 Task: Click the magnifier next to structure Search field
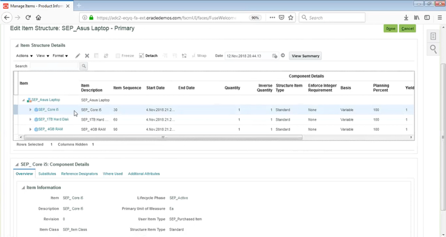point(84,66)
